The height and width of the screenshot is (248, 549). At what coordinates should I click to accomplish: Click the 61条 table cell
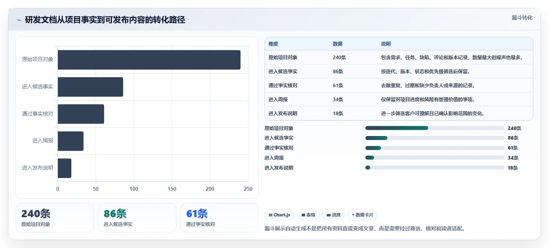tap(338, 86)
